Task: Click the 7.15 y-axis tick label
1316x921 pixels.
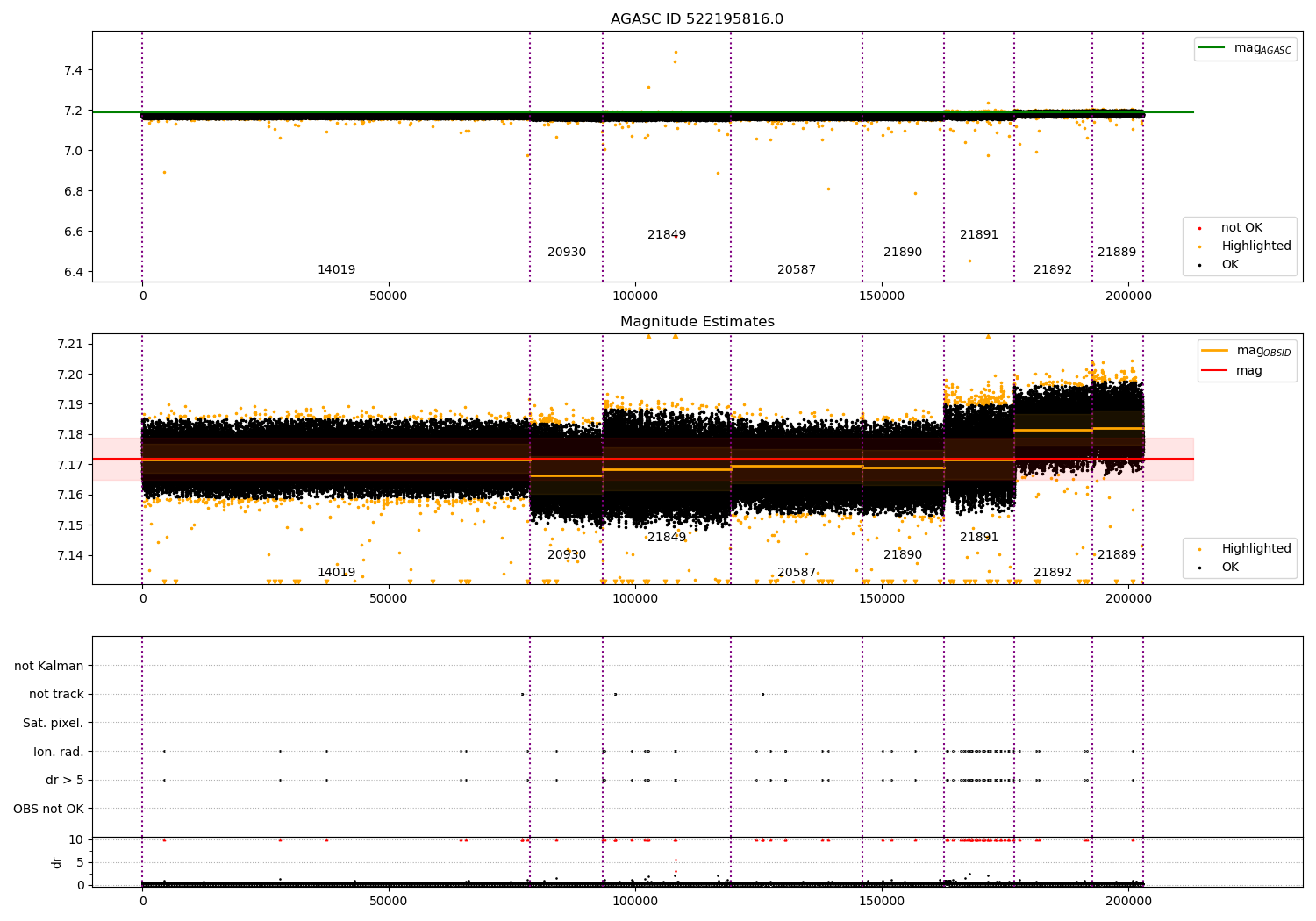Action: point(68,525)
